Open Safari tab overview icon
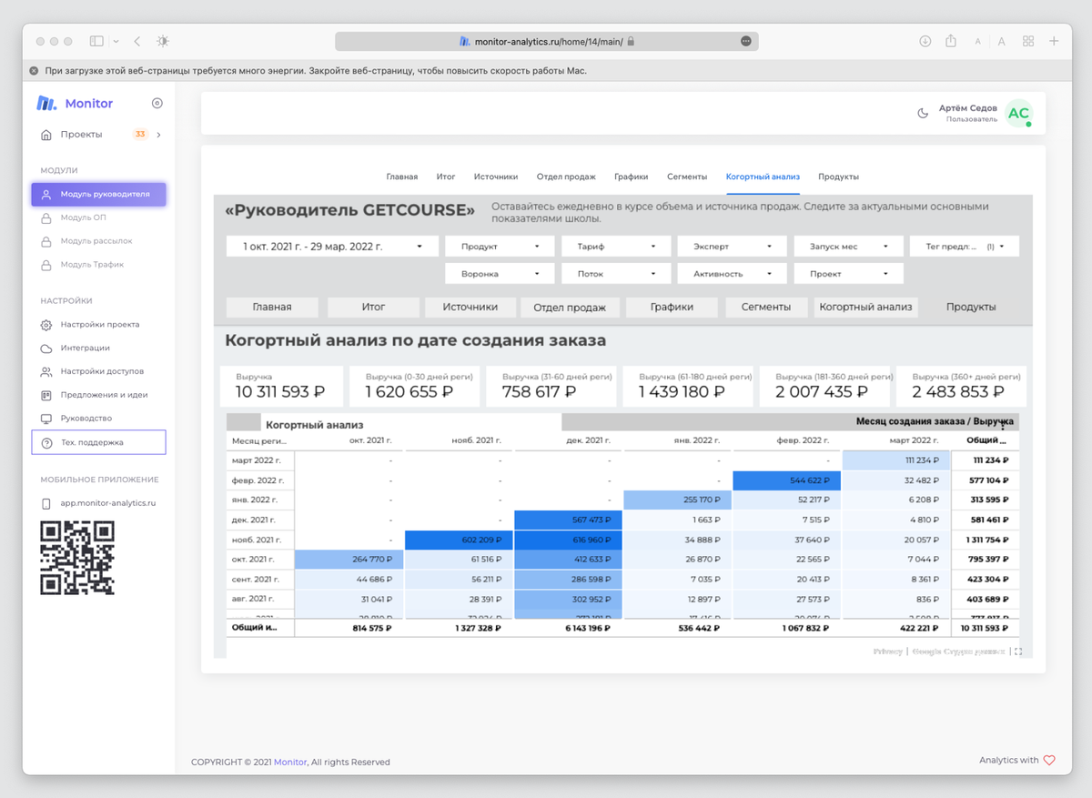This screenshot has width=1092, height=798. pos(1028,41)
